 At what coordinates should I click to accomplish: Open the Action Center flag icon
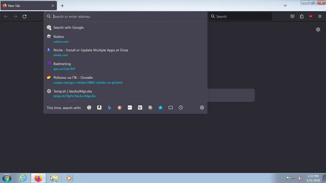(288, 178)
